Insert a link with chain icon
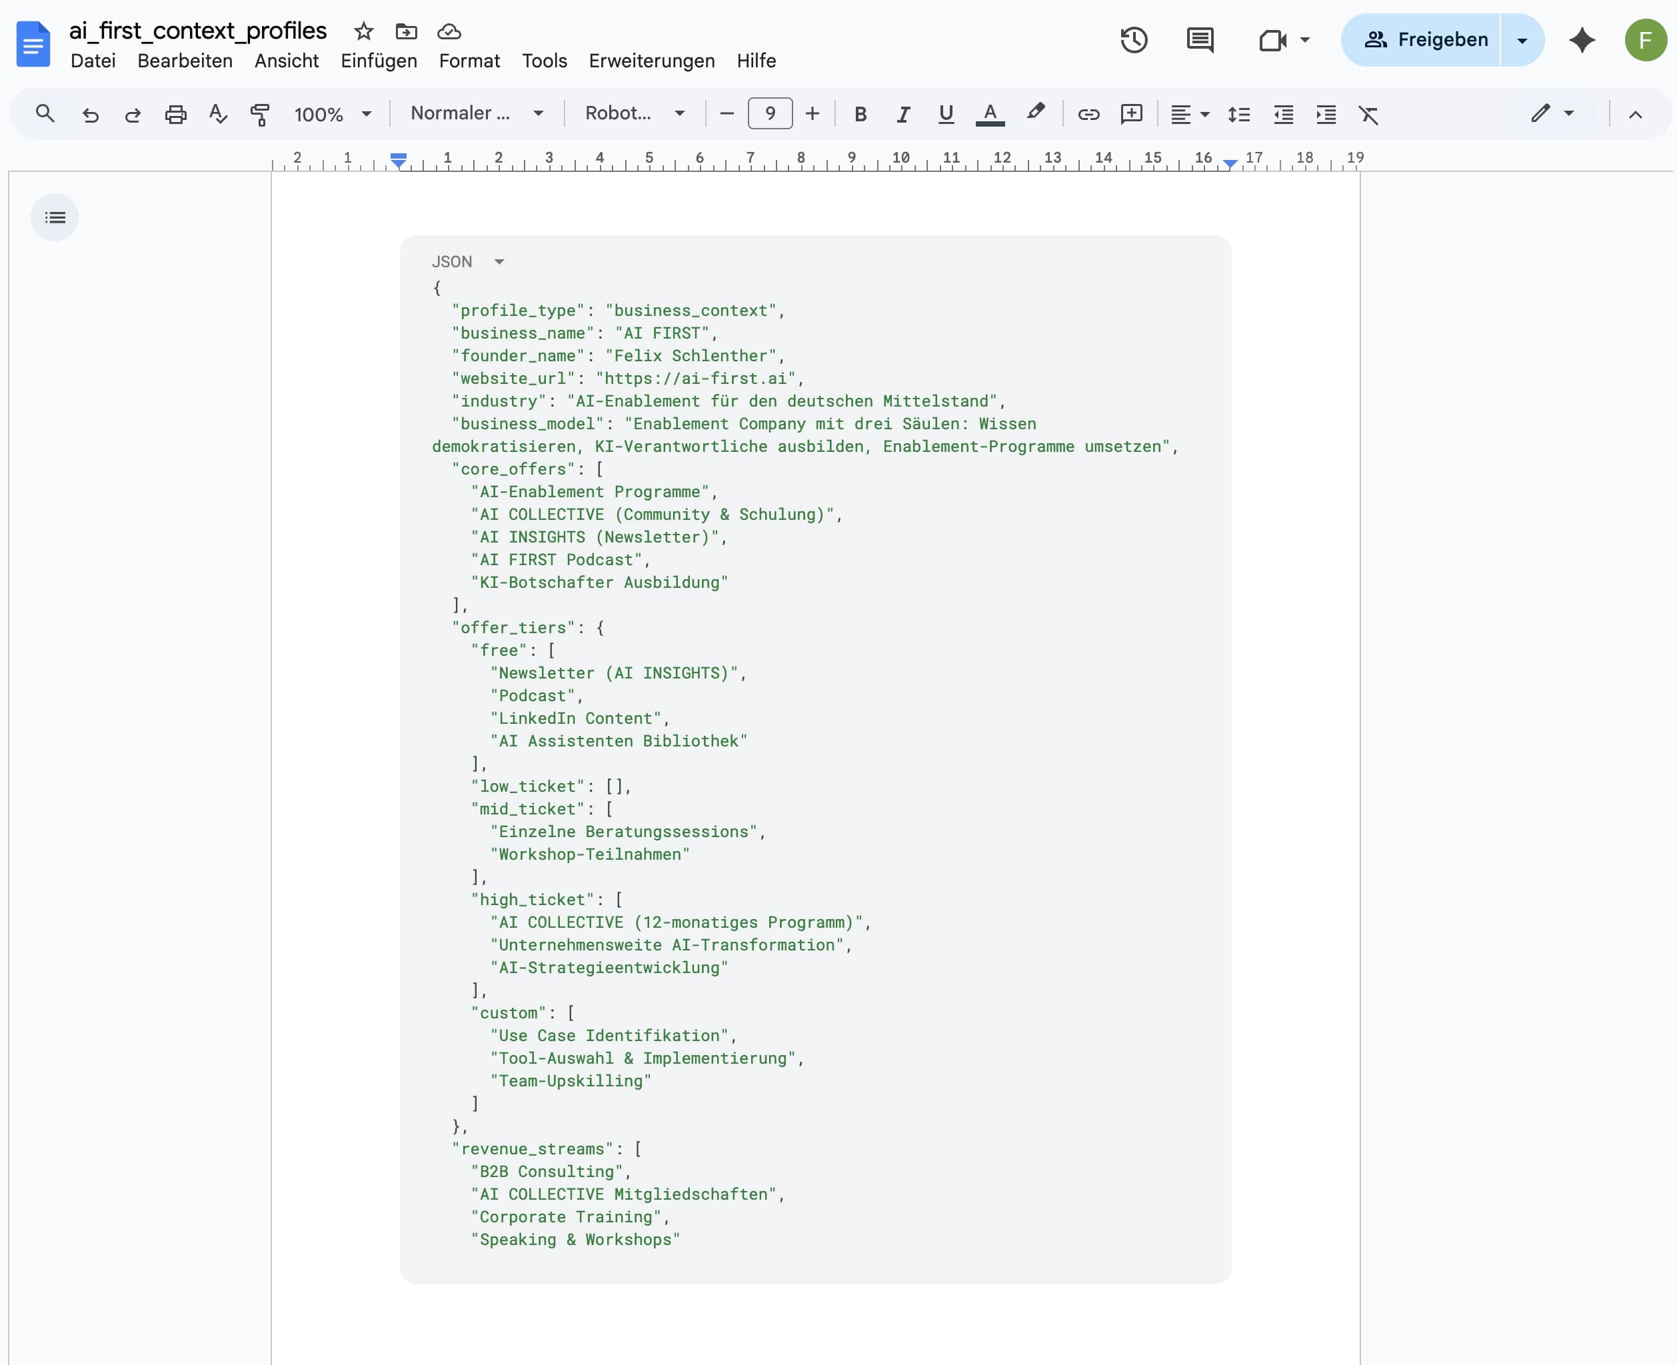 click(1088, 115)
